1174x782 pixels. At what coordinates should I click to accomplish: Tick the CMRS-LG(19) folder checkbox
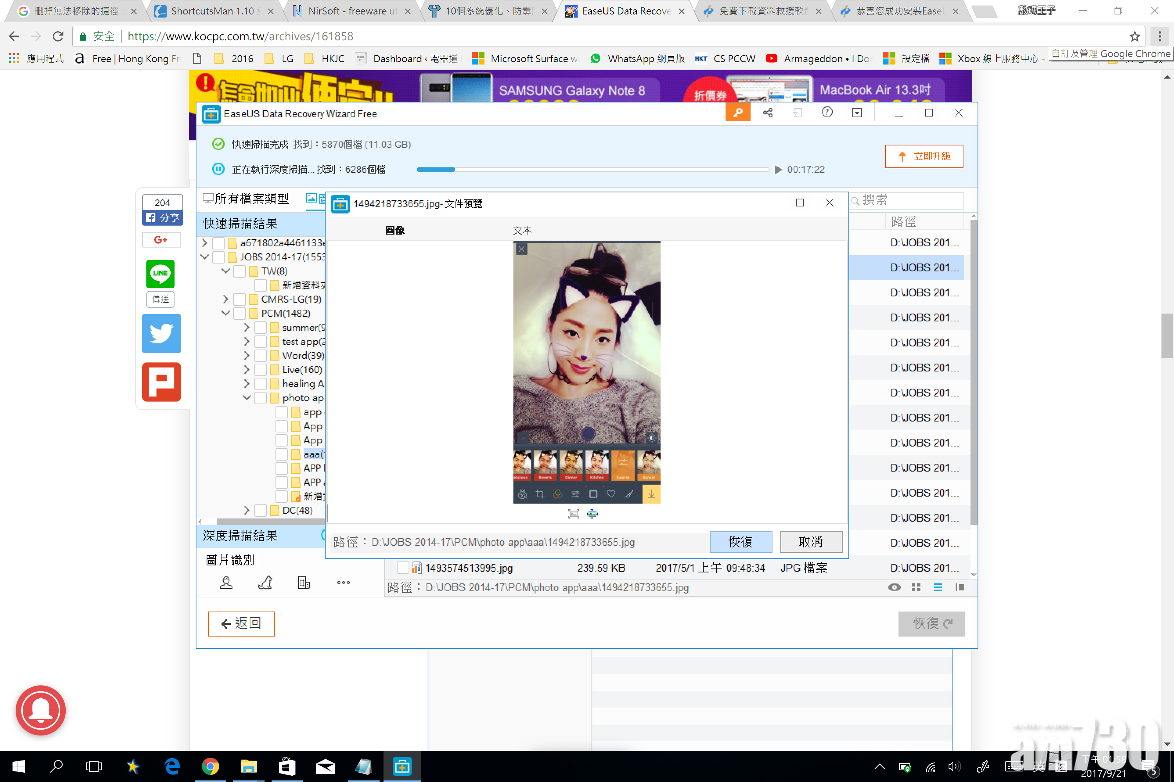click(x=240, y=299)
